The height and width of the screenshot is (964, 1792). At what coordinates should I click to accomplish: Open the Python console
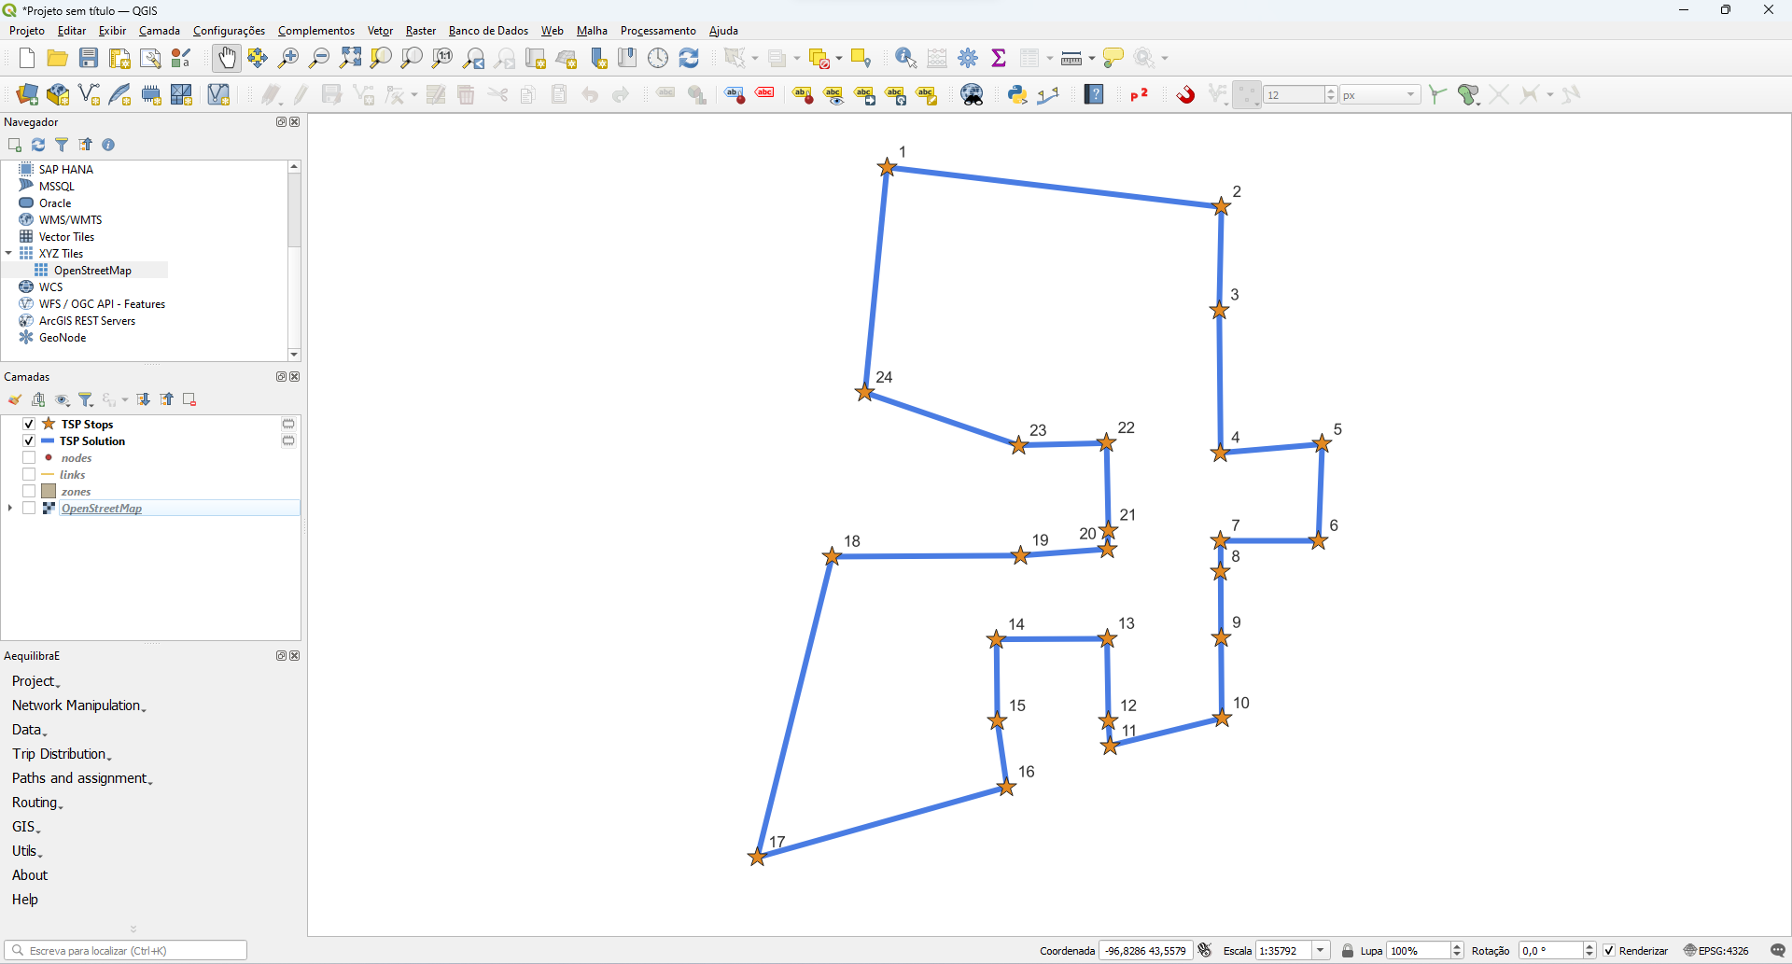click(x=1016, y=94)
